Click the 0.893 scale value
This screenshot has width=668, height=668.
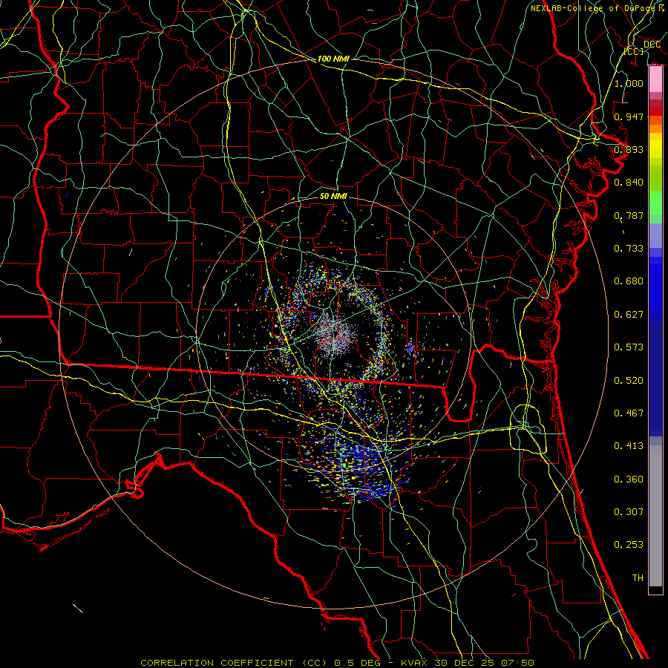click(x=629, y=149)
